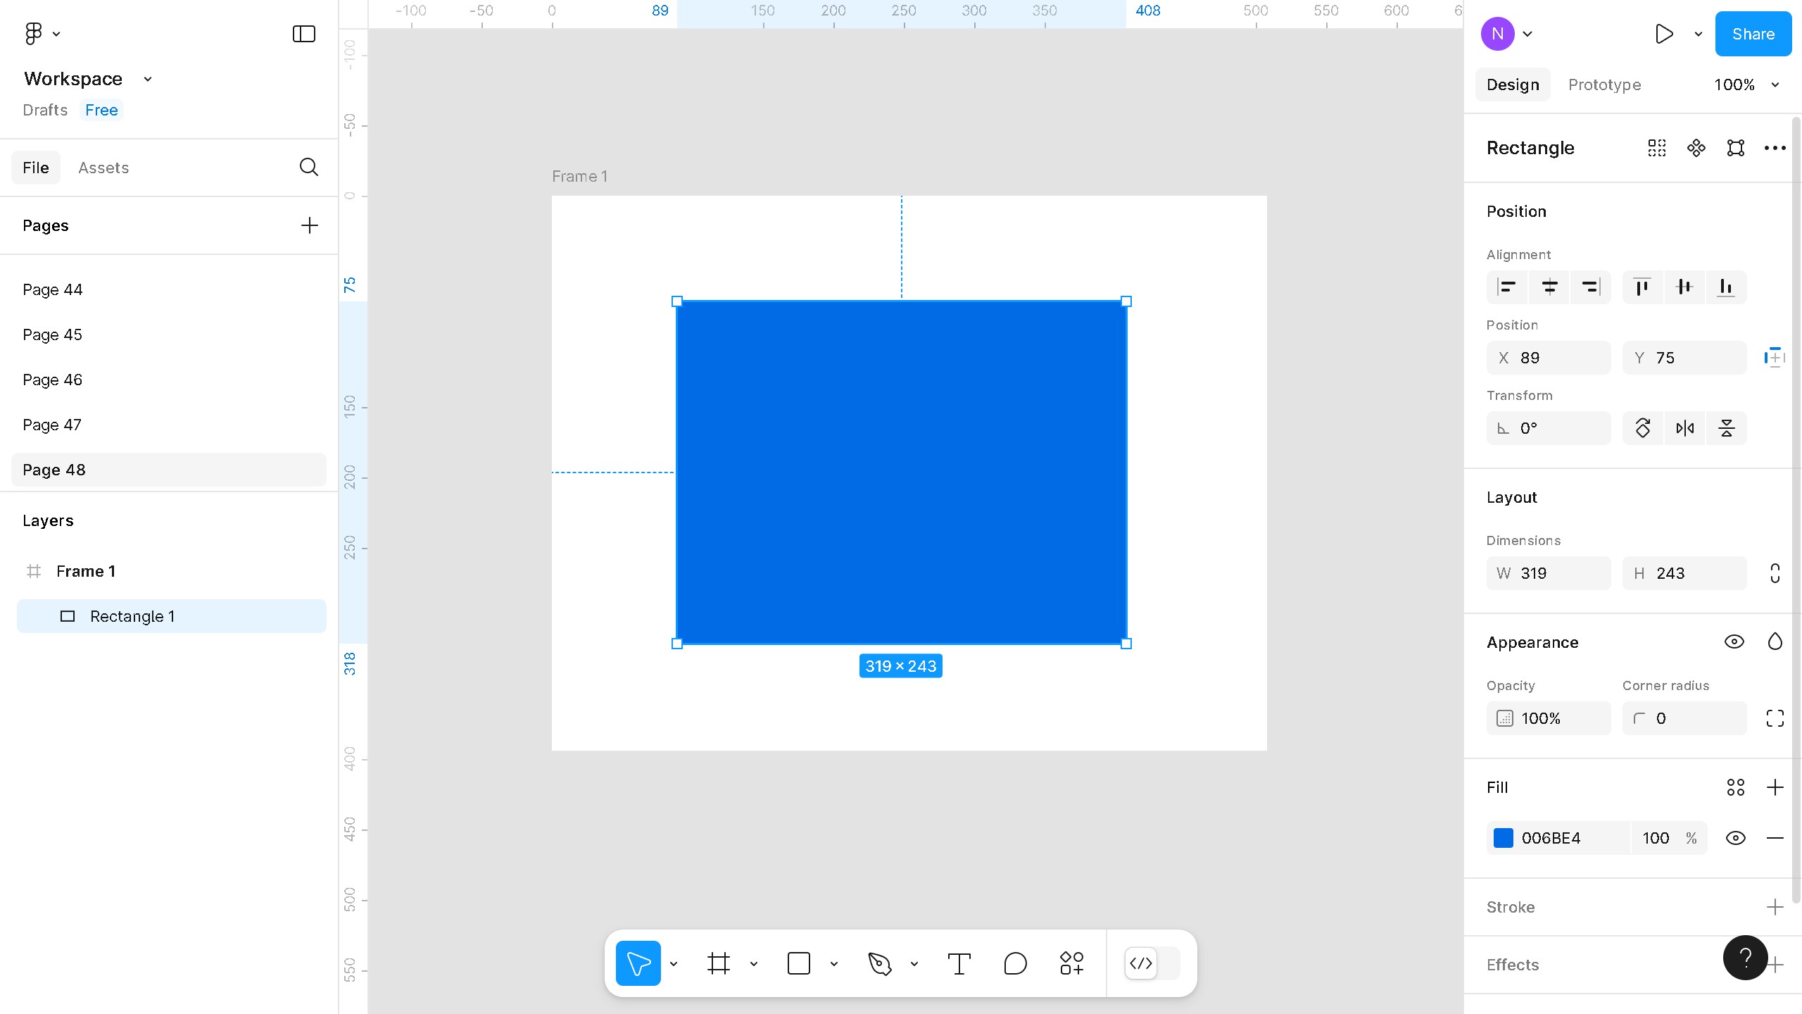1802x1014 pixels.
Task: Toggle the Appearance layer visibility eye
Action: pyautogui.click(x=1734, y=641)
